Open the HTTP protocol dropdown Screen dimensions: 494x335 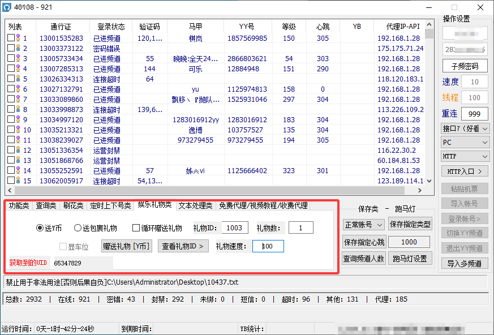pyautogui.click(x=465, y=156)
